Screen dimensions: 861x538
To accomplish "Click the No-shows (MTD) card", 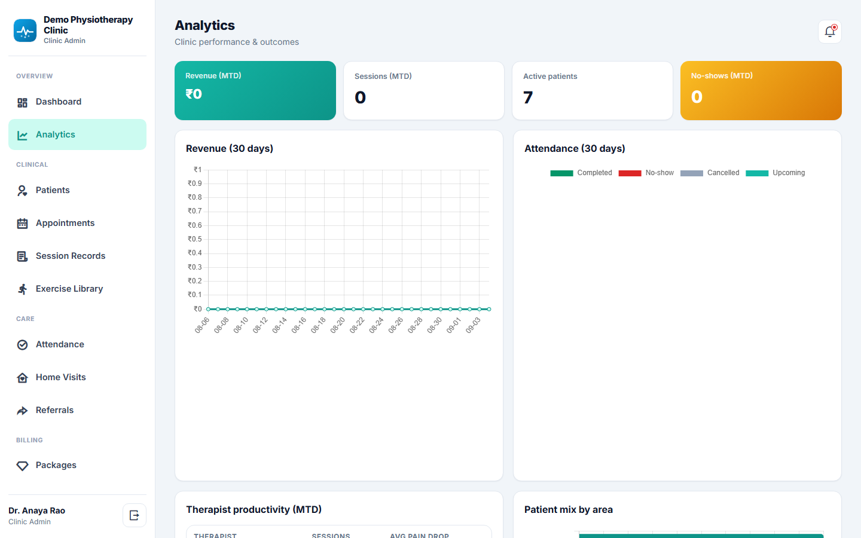I will (761, 91).
